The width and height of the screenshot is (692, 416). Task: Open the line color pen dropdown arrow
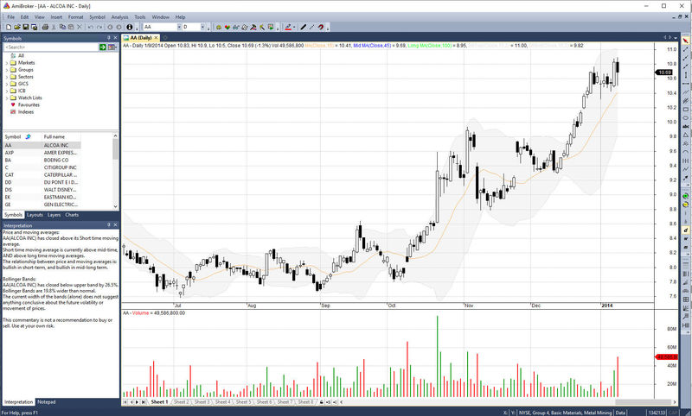click(x=294, y=28)
